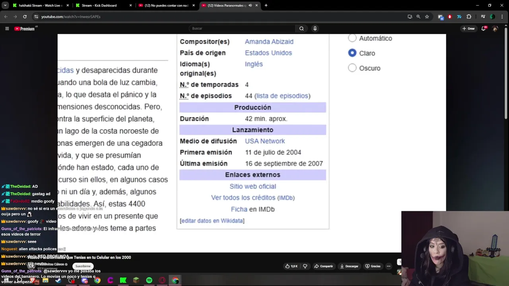Click the Crear button
Viewport: 509px width, 286px height.
click(469, 29)
